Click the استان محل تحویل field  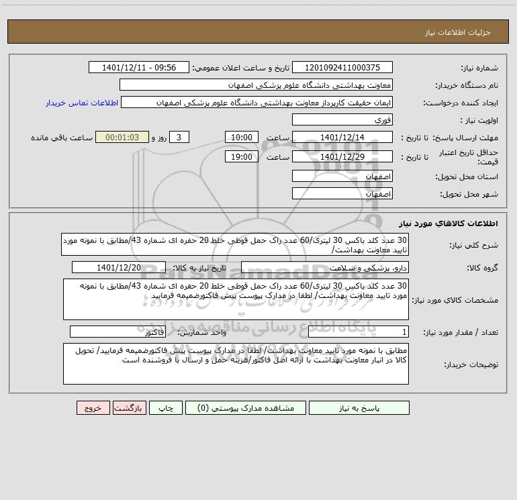(342, 177)
